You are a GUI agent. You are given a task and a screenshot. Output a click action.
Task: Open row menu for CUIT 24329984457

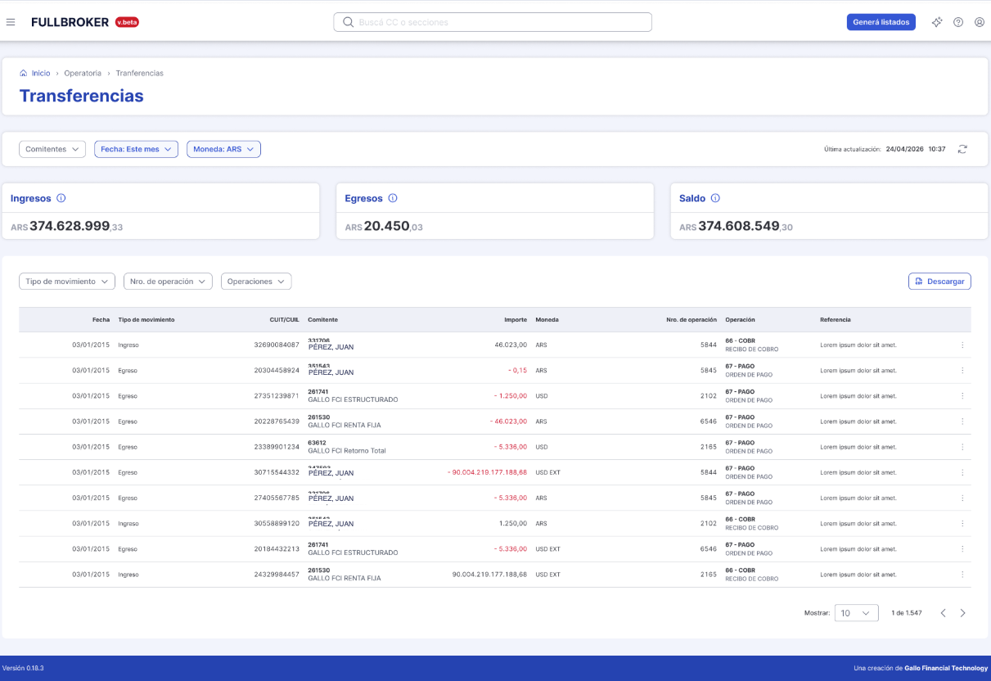point(962,575)
